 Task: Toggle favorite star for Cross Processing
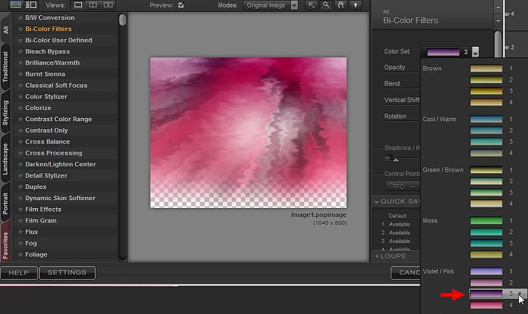click(x=20, y=153)
